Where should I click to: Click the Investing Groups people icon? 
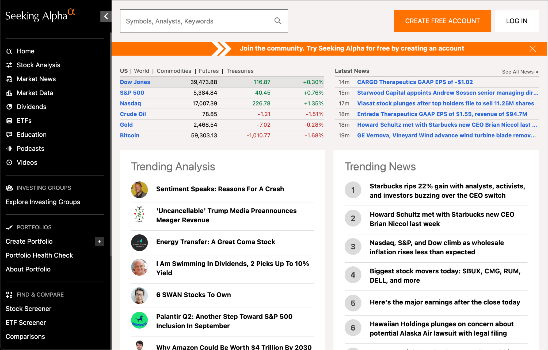click(x=9, y=188)
